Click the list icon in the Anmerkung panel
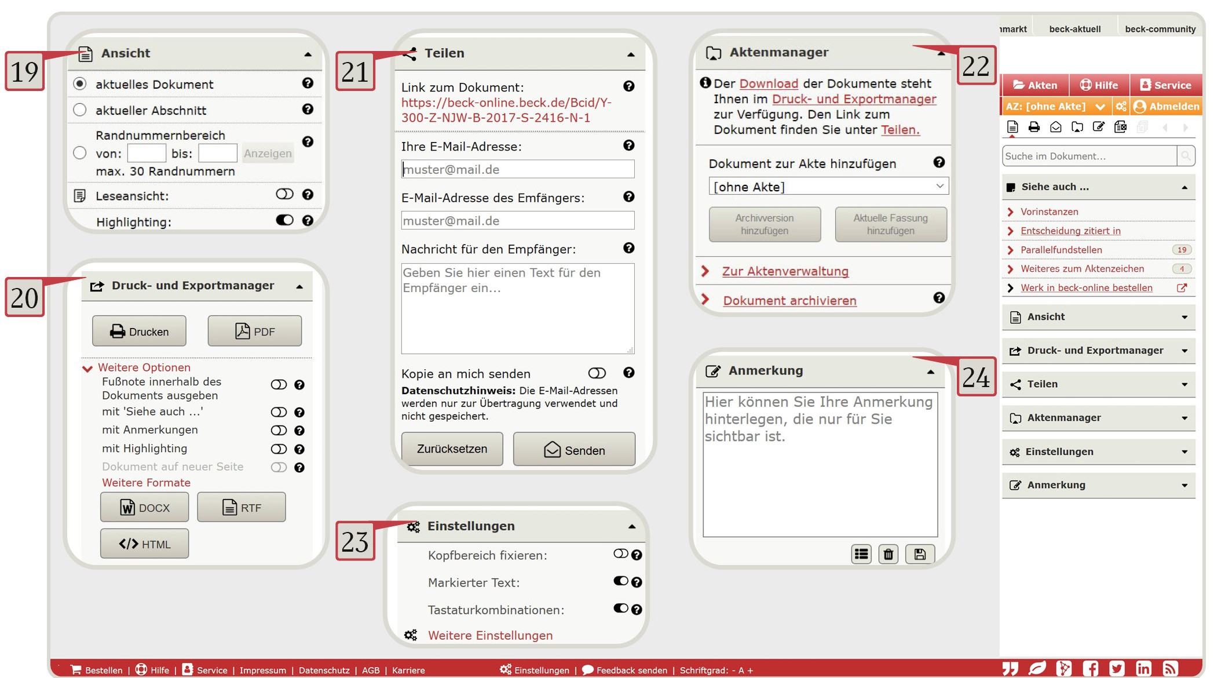 point(861,554)
